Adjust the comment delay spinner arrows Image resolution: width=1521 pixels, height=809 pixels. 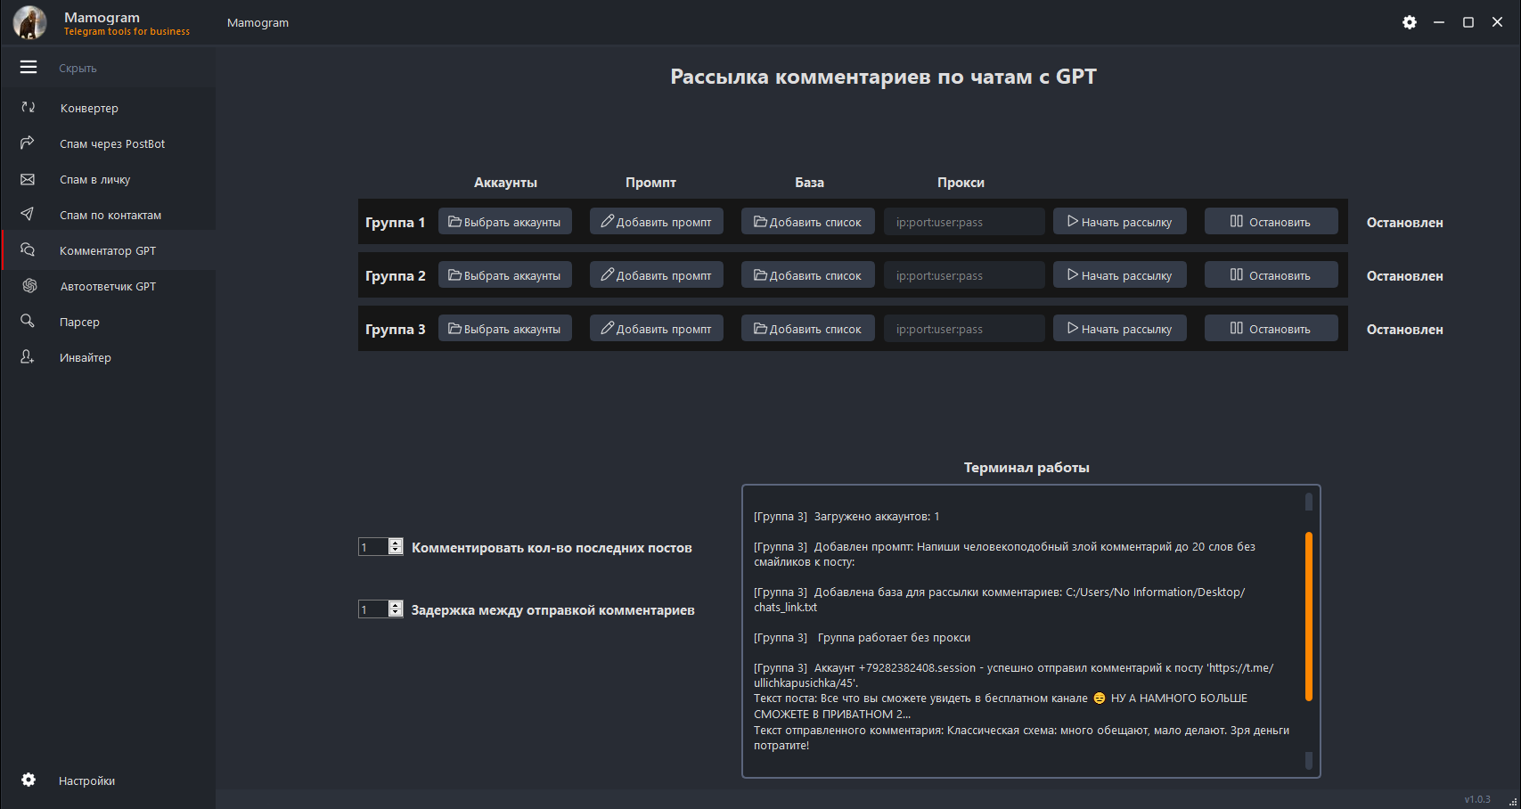pos(396,609)
